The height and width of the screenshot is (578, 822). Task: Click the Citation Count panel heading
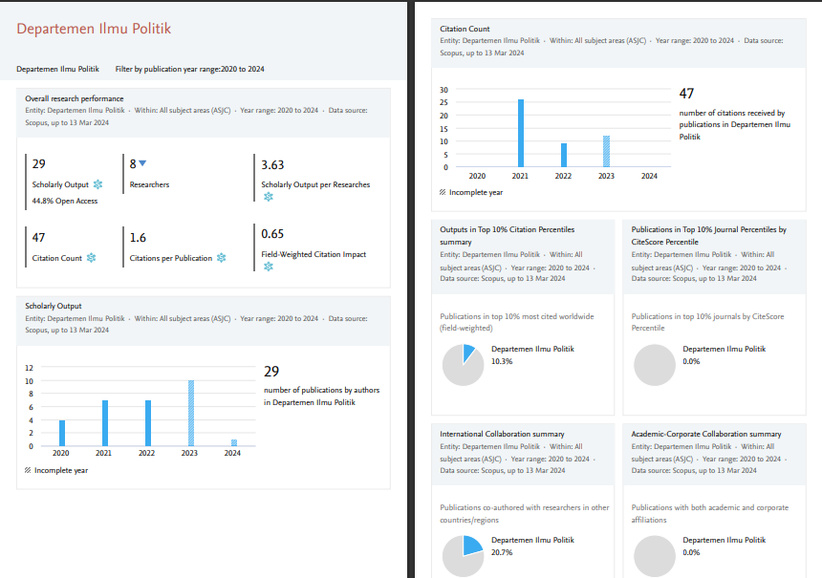pyautogui.click(x=465, y=29)
